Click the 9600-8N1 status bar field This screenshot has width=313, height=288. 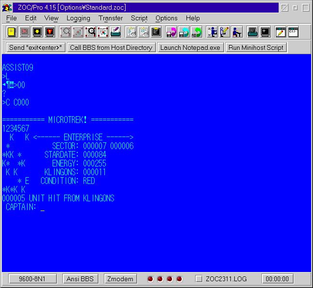pos(32,279)
